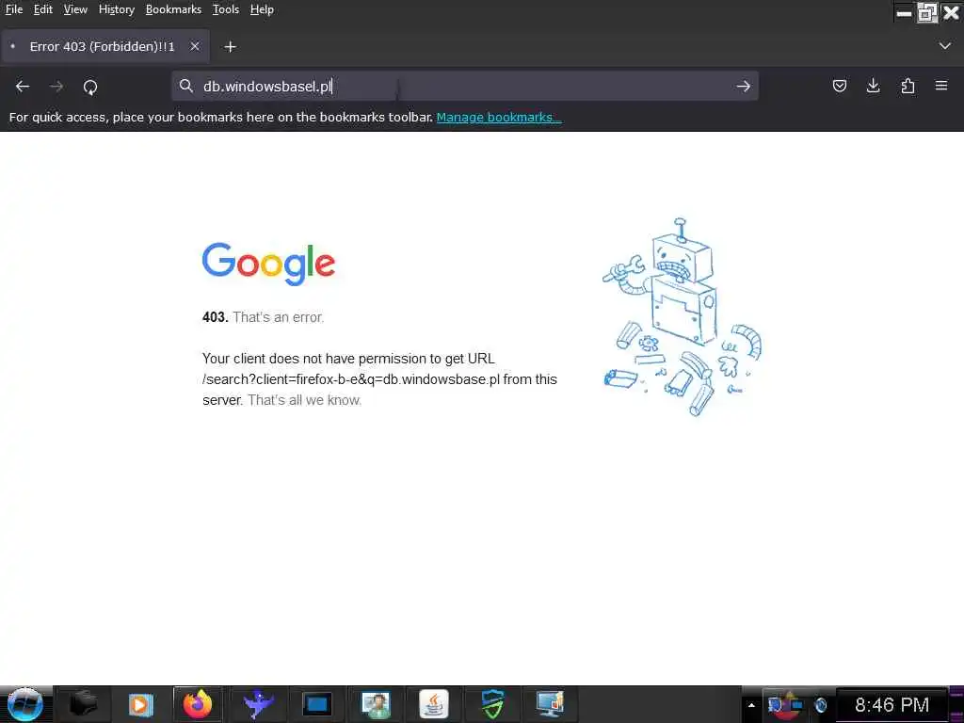The height and width of the screenshot is (723, 964).
Task: Click the '/search?client=firefox-b-e&q=db.windowsbase.pl' URL text
Action: [351, 379]
